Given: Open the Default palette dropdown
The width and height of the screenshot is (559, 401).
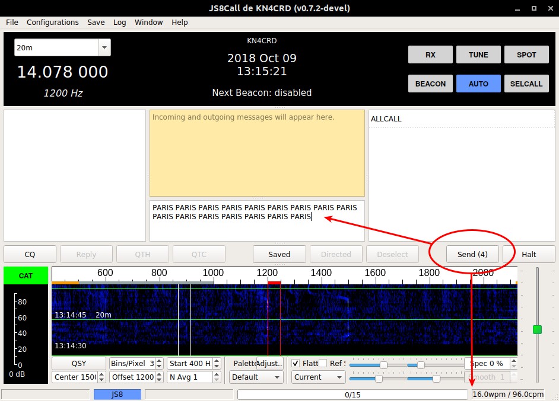Looking at the screenshot, I should (256, 377).
